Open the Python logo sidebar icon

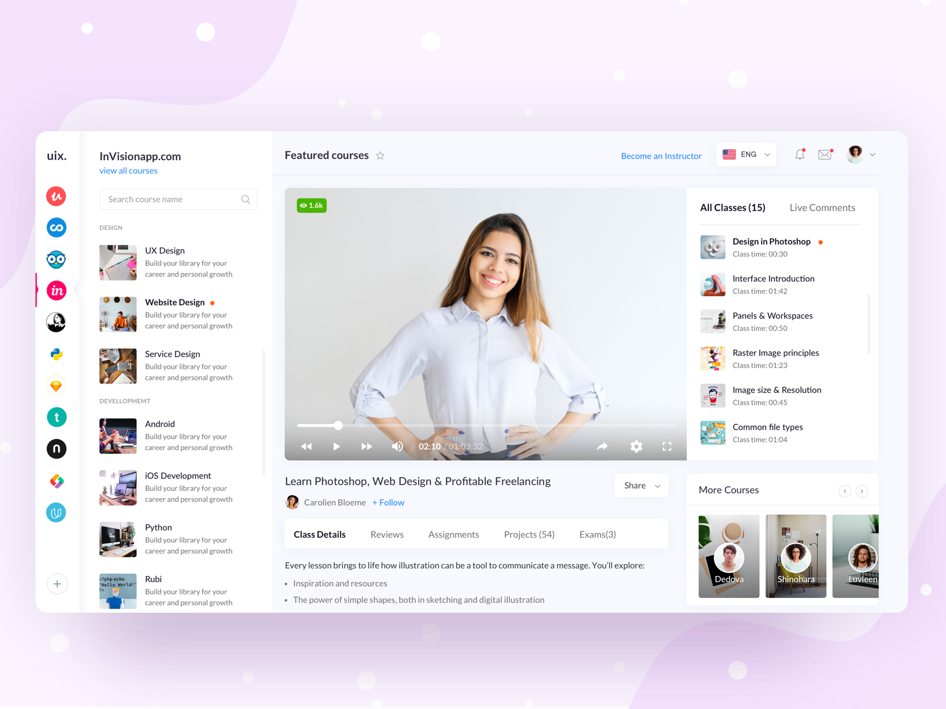click(x=56, y=354)
